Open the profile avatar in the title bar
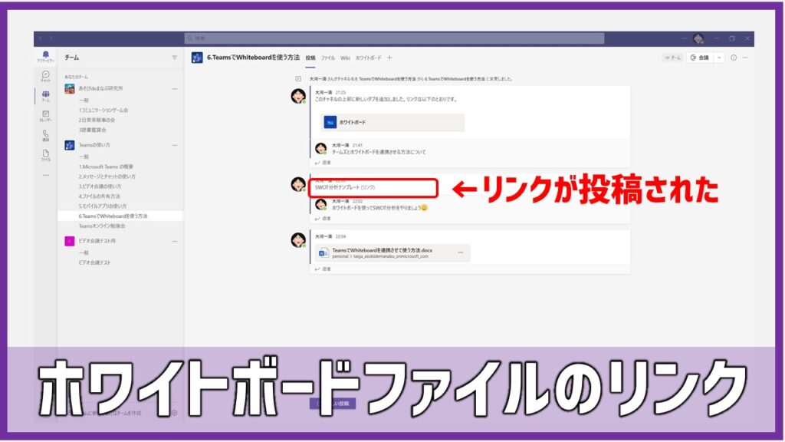The width and height of the screenshot is (785, 442). (x=698, y=38)
